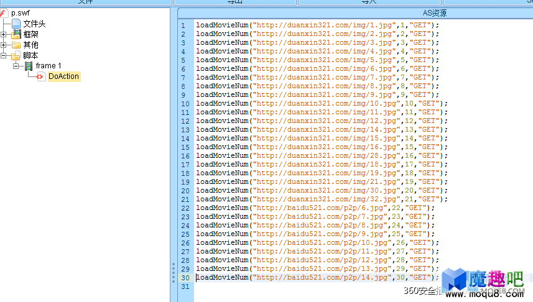Click the code line loading p2p/13.jpg

(x=317, y=268)
